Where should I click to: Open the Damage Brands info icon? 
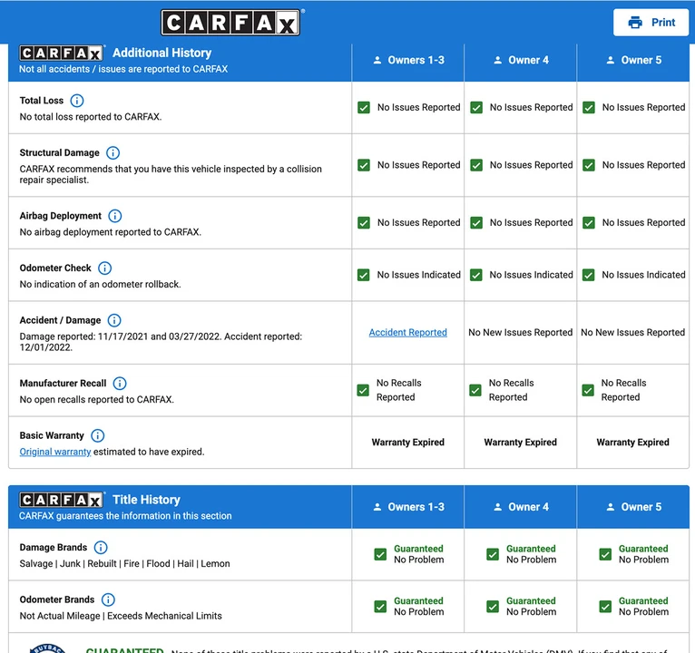tap(101, 548)
